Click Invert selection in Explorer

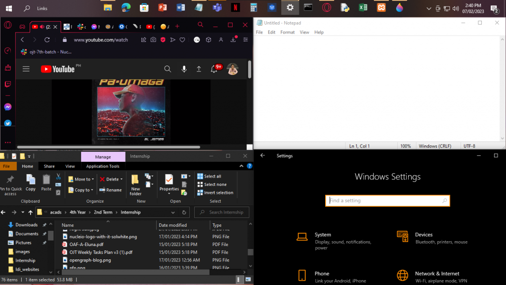point(215,193)
